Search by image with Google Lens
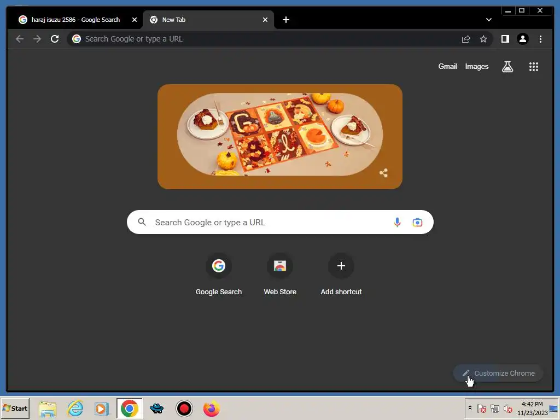The width and height of the screenshot is (560, 420). (417, 222)
